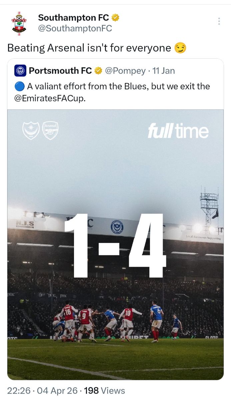View the 198 Views count
This screenshot has width=231, height=400.
click(x=104, y=390)
